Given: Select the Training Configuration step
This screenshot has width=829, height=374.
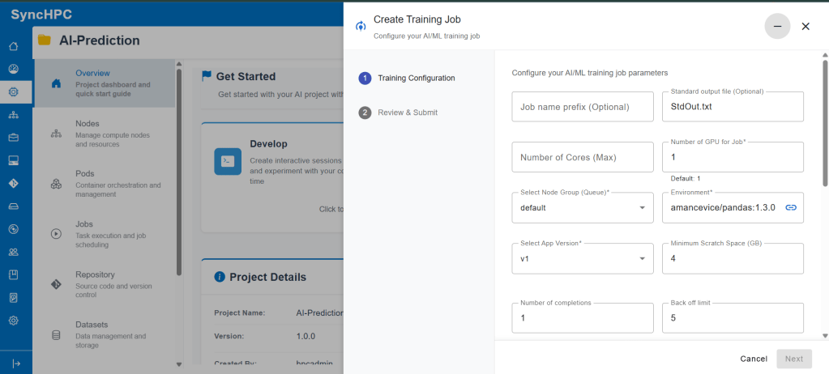Looking at the screenshot, I should [x=416, y=79].
